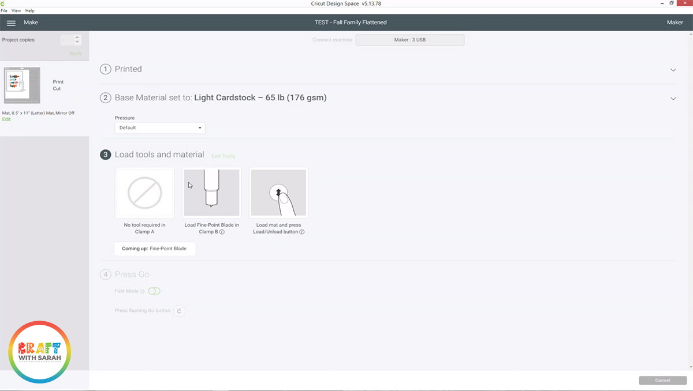Click the Load/Unload button illustration

278,193
